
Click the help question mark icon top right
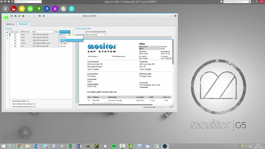point(222,2)
